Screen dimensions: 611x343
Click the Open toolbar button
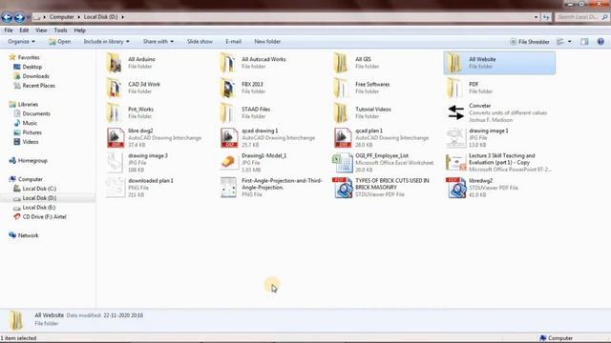(x=60, y=41)
